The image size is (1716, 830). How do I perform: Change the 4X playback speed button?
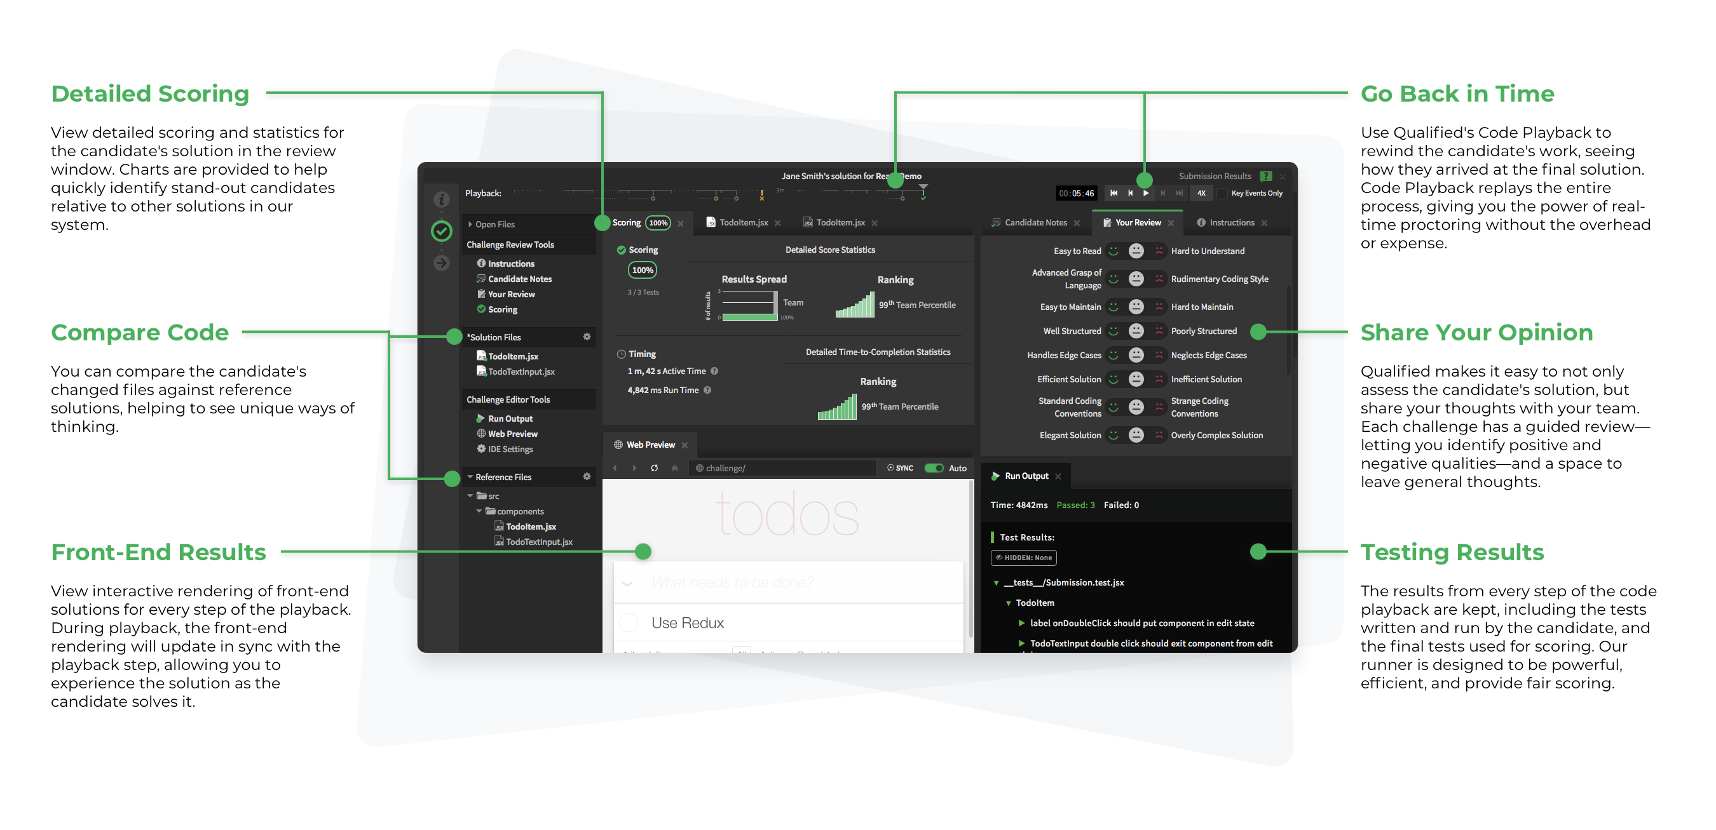tap(1201, 193)
